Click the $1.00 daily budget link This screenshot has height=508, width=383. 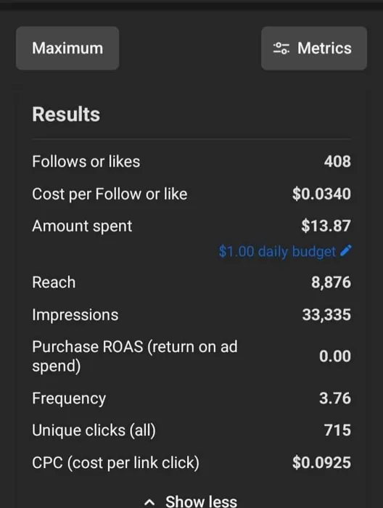click(x=277, y=251)
